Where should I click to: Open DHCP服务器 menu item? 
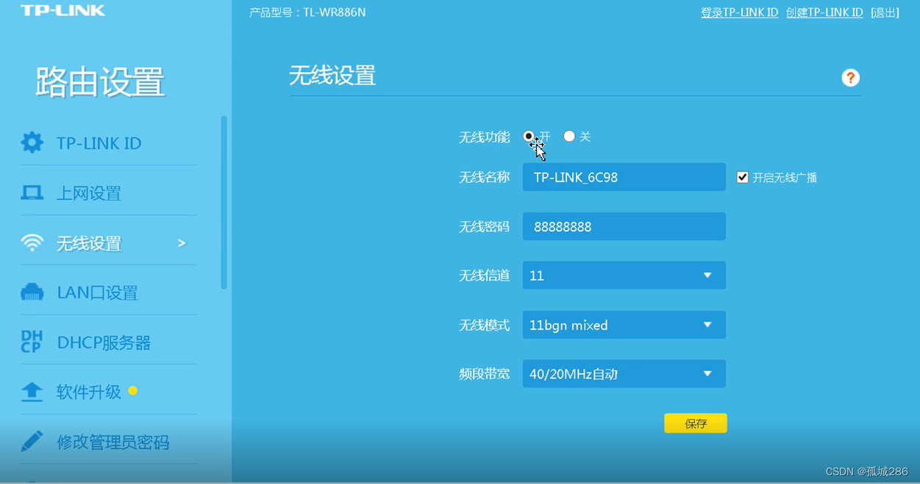pyautogui.click(x=104, y=343)
